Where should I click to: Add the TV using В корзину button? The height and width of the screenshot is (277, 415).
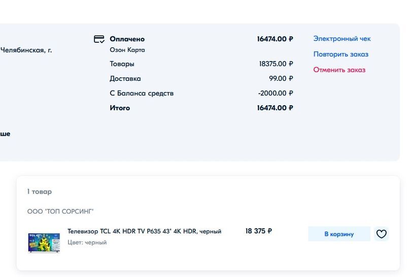point(339,234)
